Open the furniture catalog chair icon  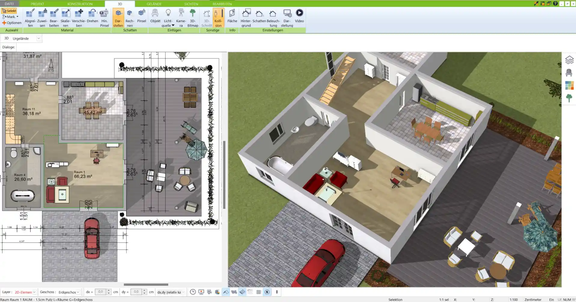(x=569, y=73)
